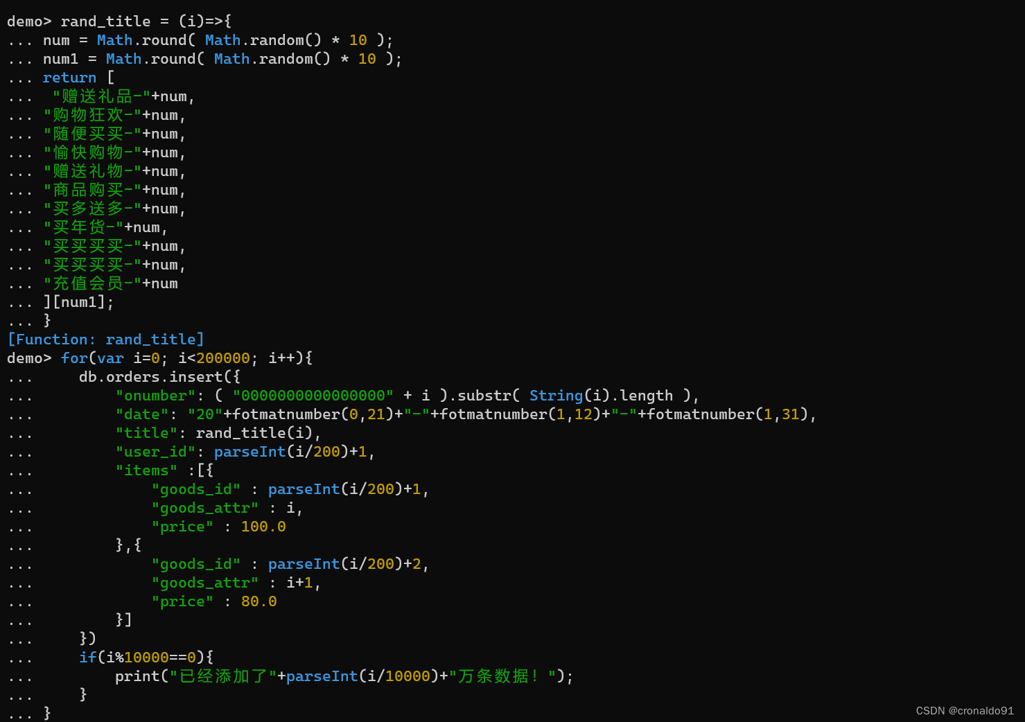Image resolution: width=1025 pixels, height=722 pixels.
Task: Click the rand_title function definition line
Action: pos(119,21)
